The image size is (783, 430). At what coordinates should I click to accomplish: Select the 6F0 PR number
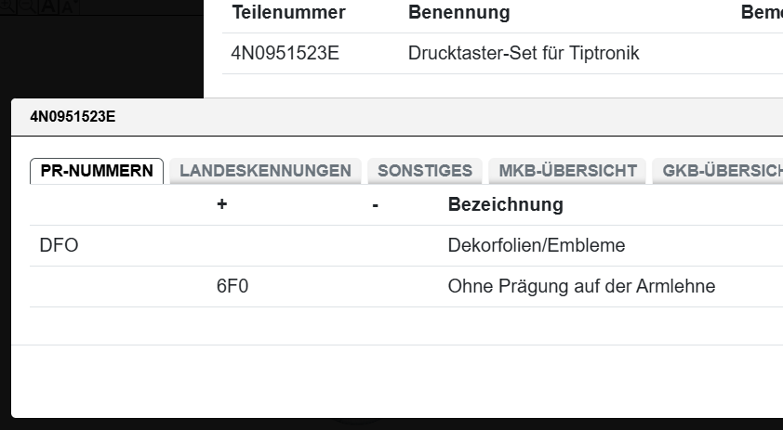pos(232,287)
